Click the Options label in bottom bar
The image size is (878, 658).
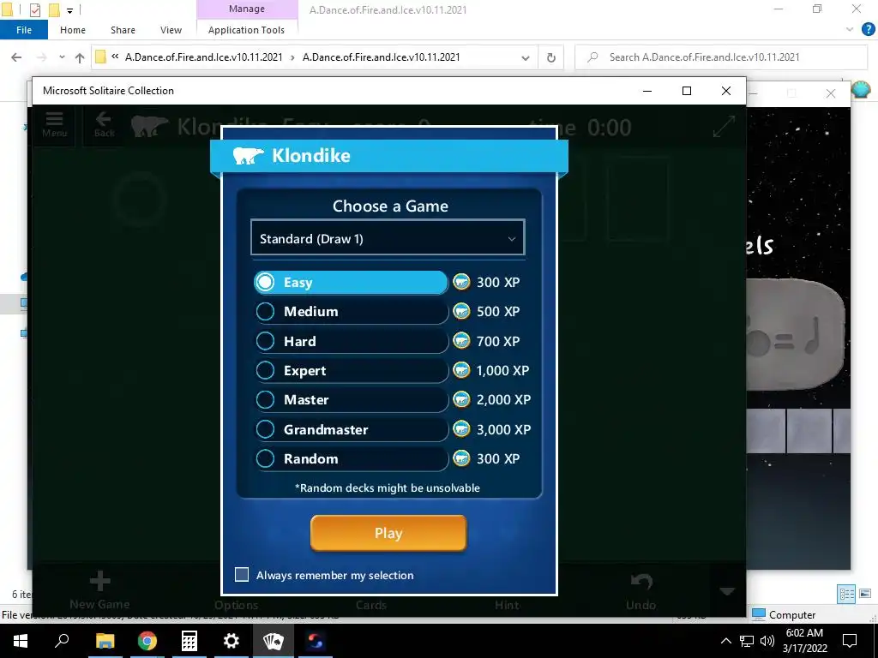tap(237, 605)
